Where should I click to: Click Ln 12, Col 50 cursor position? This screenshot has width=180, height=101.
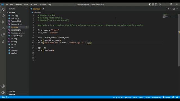pos(118,97)
